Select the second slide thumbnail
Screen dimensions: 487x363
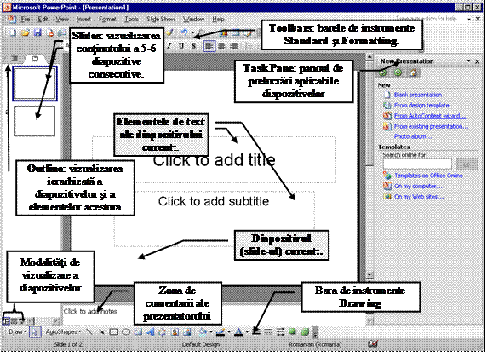coord(35,121)
